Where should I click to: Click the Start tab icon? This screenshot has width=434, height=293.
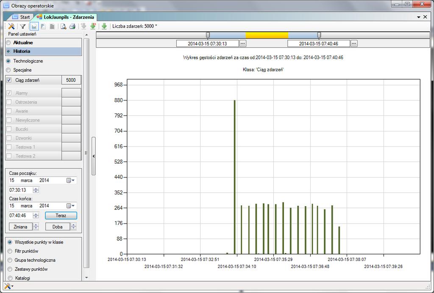(x=15, y=17)
